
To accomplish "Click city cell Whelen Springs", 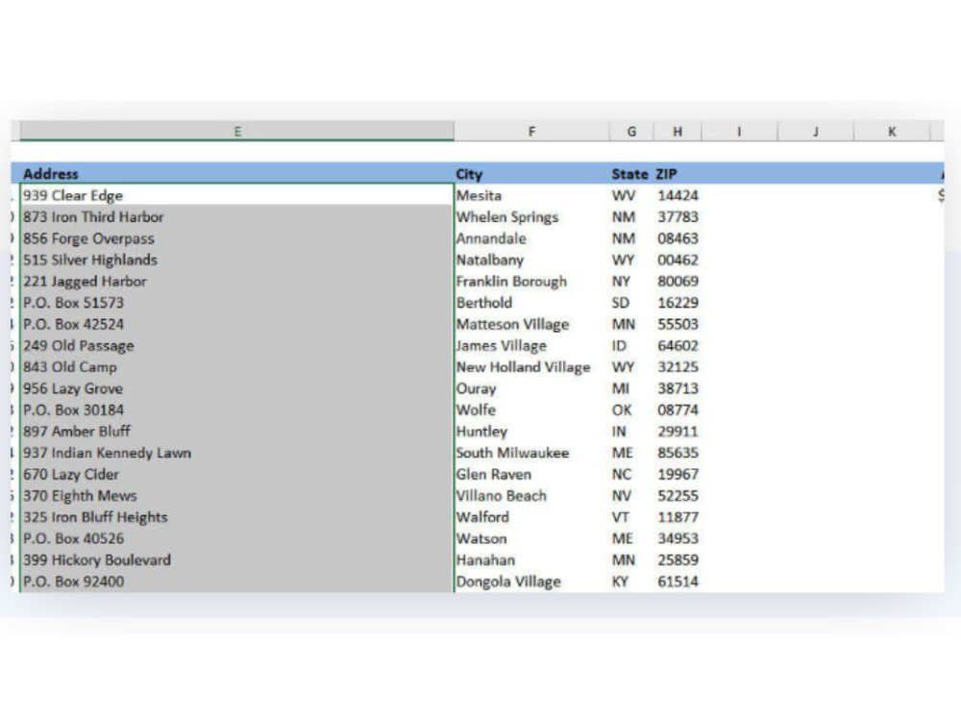I will coord(531,216).
